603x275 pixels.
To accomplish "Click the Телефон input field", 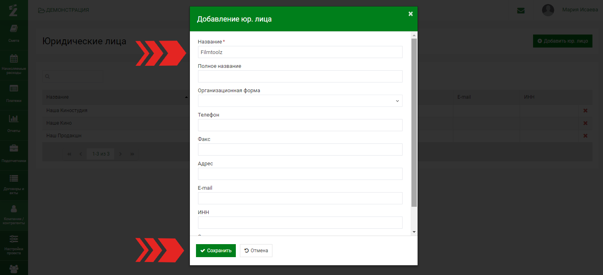I will (300, 125).
